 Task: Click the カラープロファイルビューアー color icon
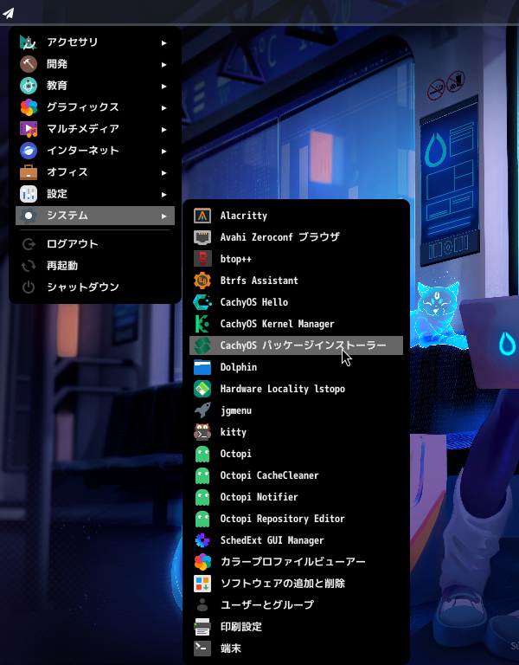[202, 562]
